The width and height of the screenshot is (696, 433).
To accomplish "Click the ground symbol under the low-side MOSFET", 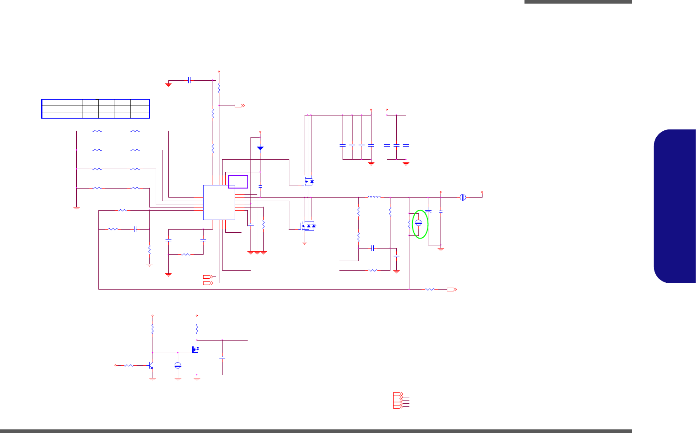I will pyautogui.click(x=305, y=243).
